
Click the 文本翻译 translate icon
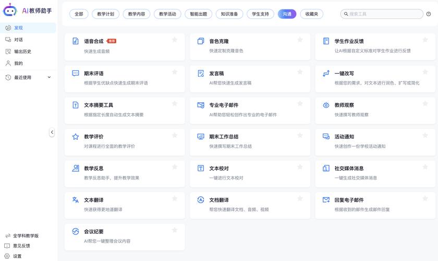tap(76, 200)
